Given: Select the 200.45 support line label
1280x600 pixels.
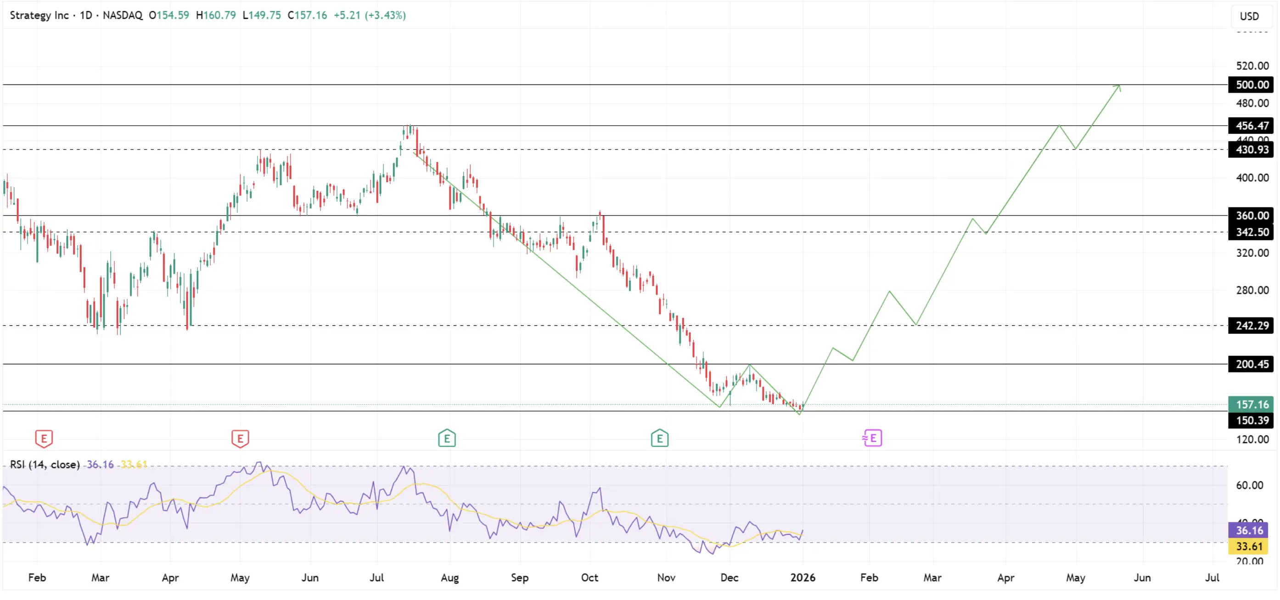Looking at the screenshot, I should tap(1251, 364).
